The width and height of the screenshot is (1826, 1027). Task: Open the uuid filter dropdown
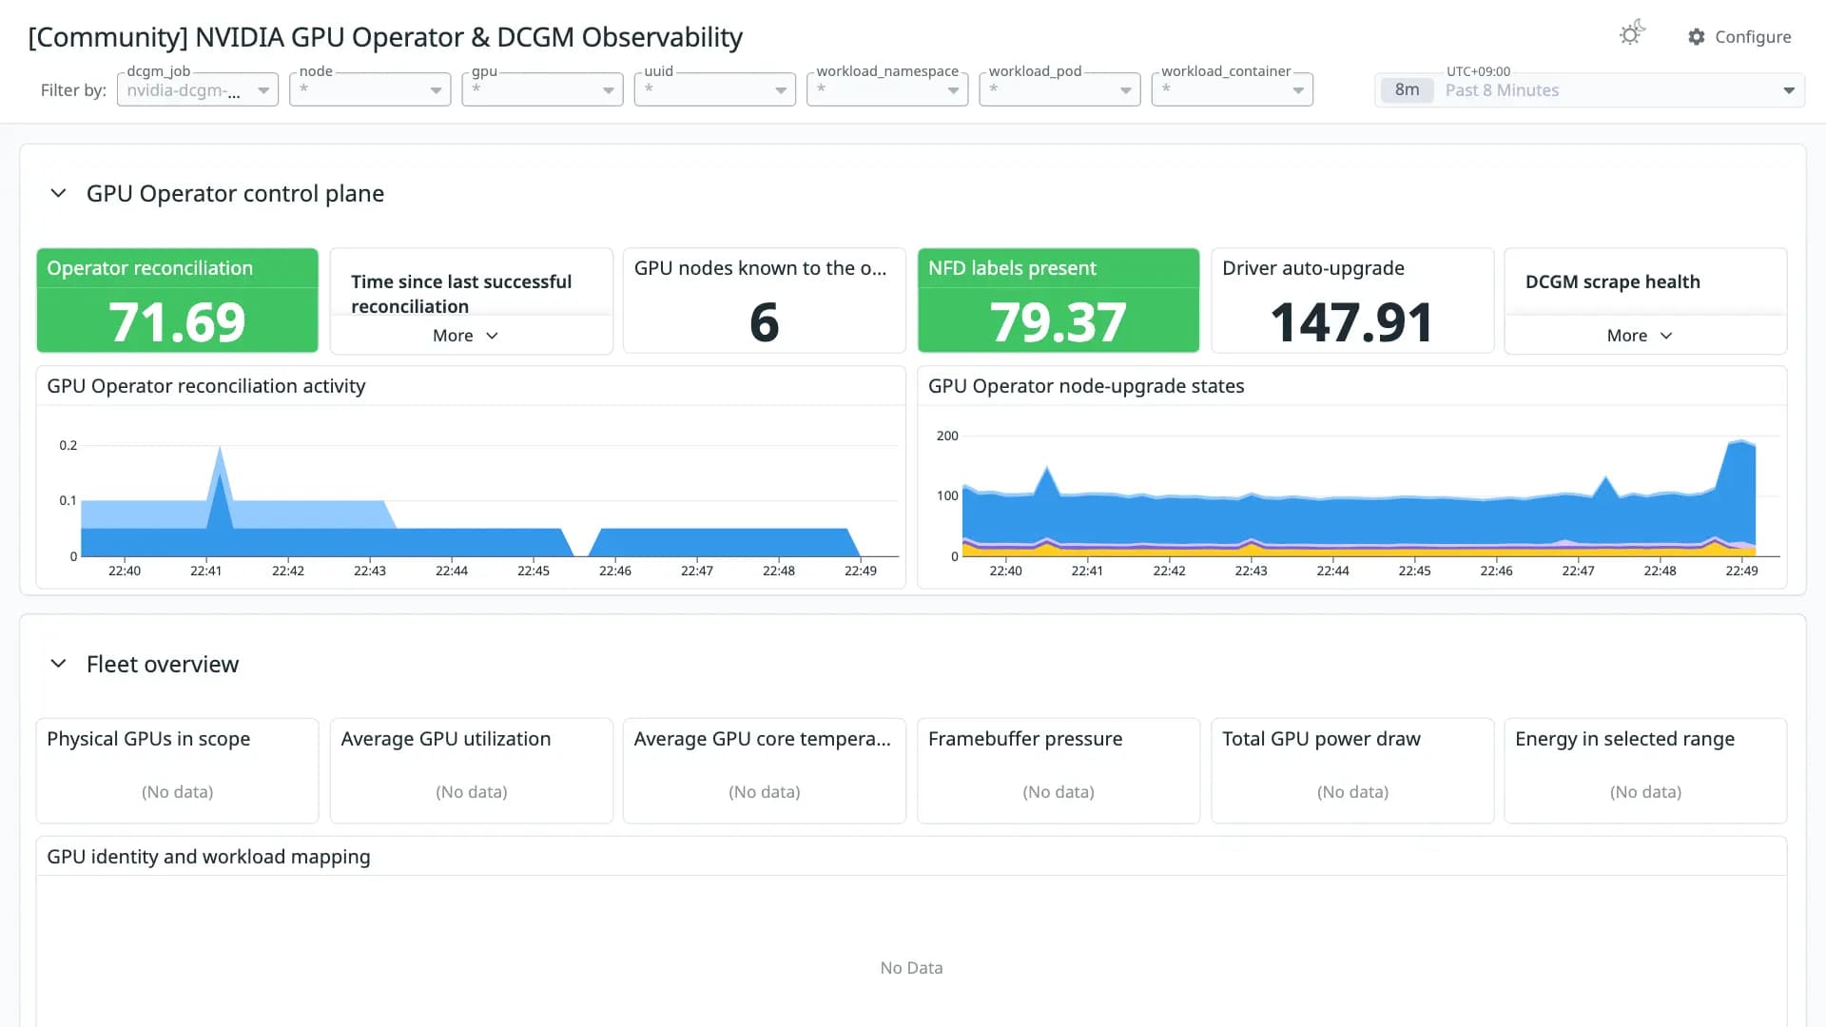[714, 90]
